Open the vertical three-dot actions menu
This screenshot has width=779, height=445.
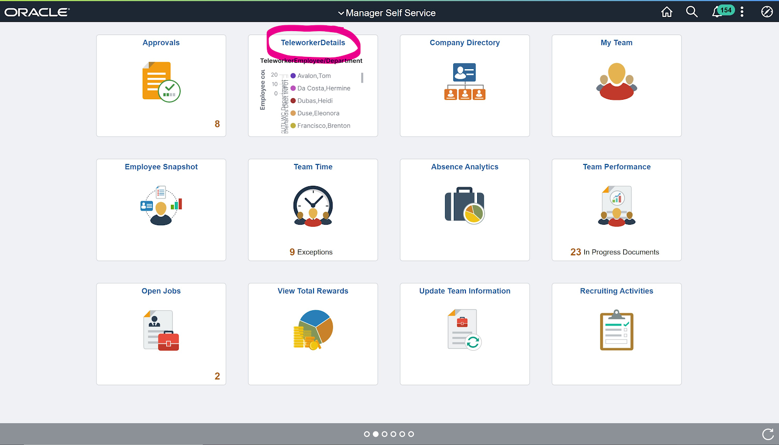[742, 12]
